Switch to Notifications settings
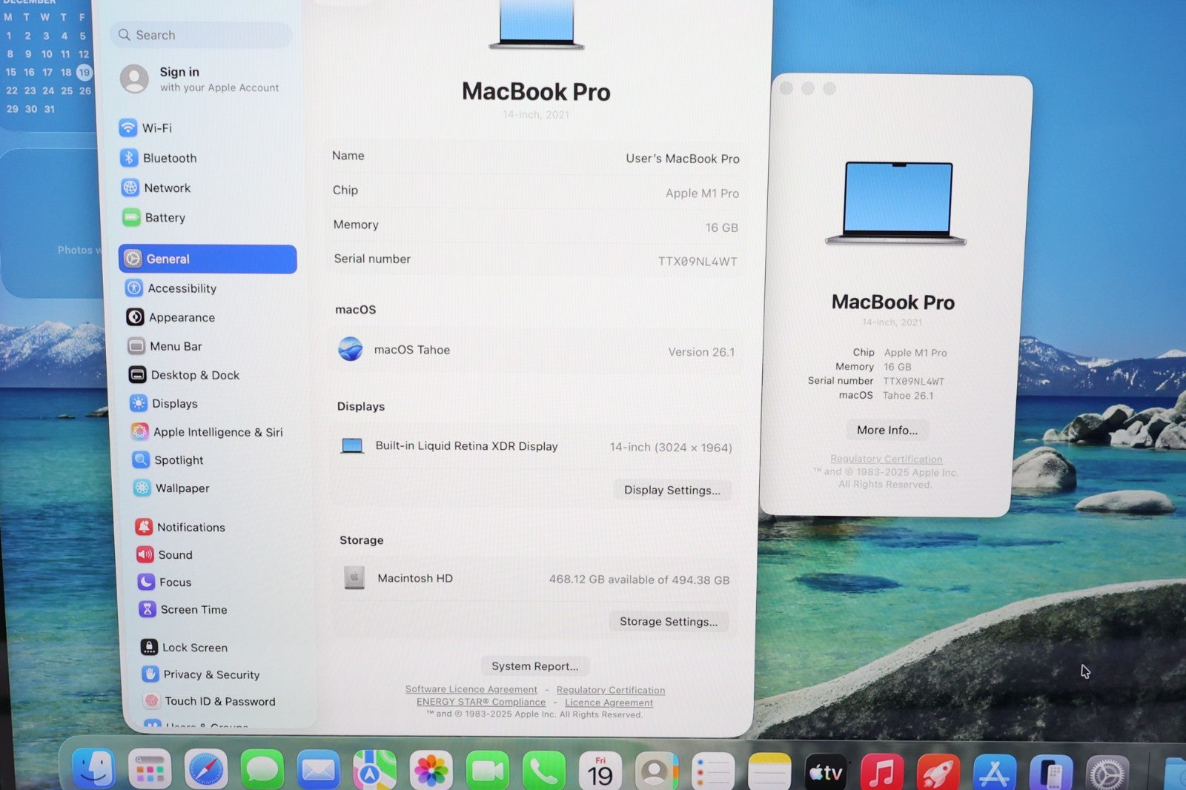The height and width of the screenshot is (790, 1186). (191, 528)
